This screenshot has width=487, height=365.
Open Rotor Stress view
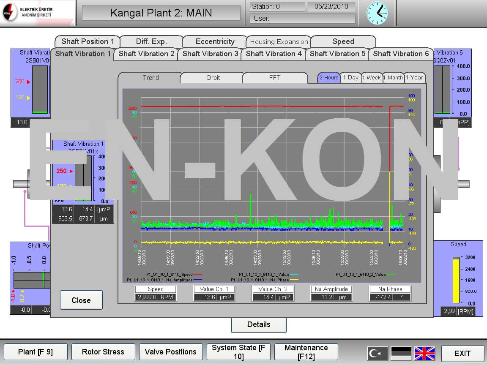pyautogui.click(x=103, y=352)
